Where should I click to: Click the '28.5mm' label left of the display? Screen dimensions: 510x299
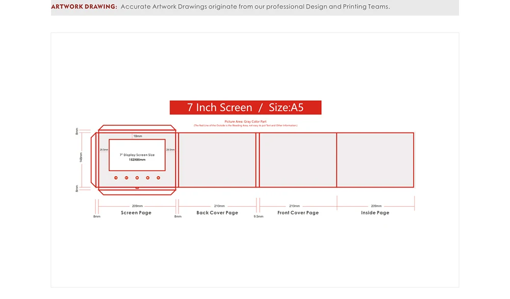click(104, 150)
